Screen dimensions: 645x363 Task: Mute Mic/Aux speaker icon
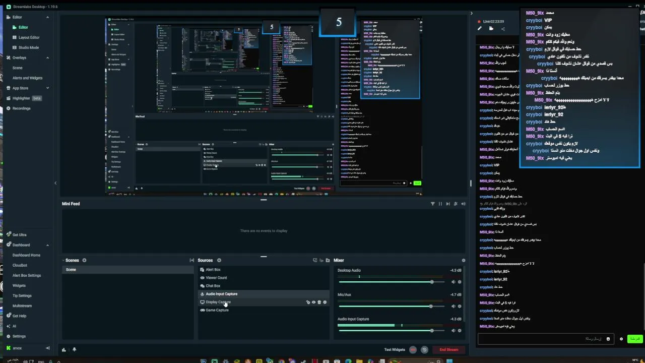tap(453, 306)
